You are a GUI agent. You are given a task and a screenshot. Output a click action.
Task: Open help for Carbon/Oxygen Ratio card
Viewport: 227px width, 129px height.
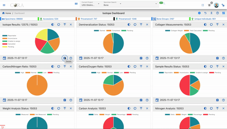click(x=147, y=100)
